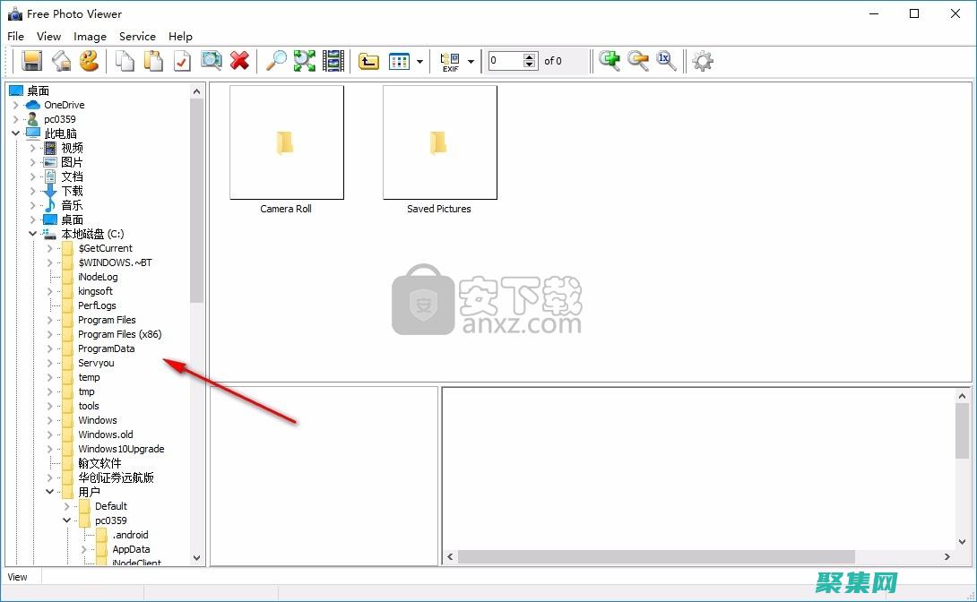
Task: Collapse the 用户 folder tree node
Action: (x=50, y=492)
